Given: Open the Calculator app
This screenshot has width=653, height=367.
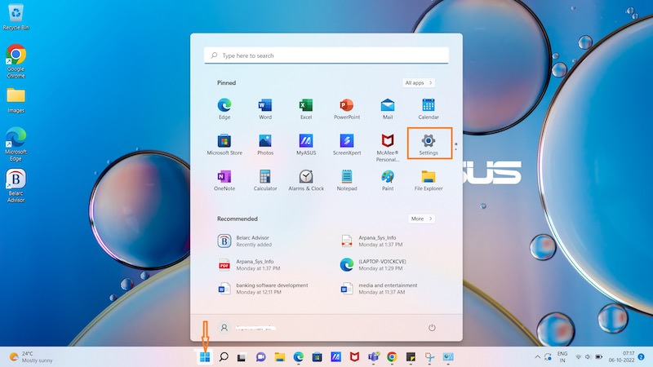Looking at the screenshot, I should coord(264,180).
